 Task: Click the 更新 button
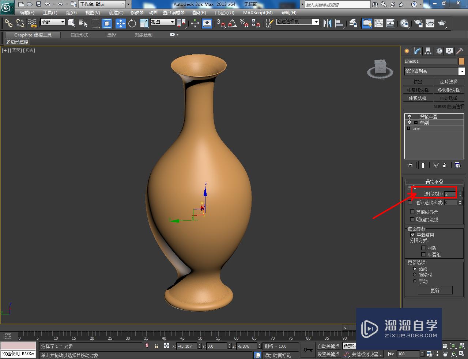(x=435, y=290)
